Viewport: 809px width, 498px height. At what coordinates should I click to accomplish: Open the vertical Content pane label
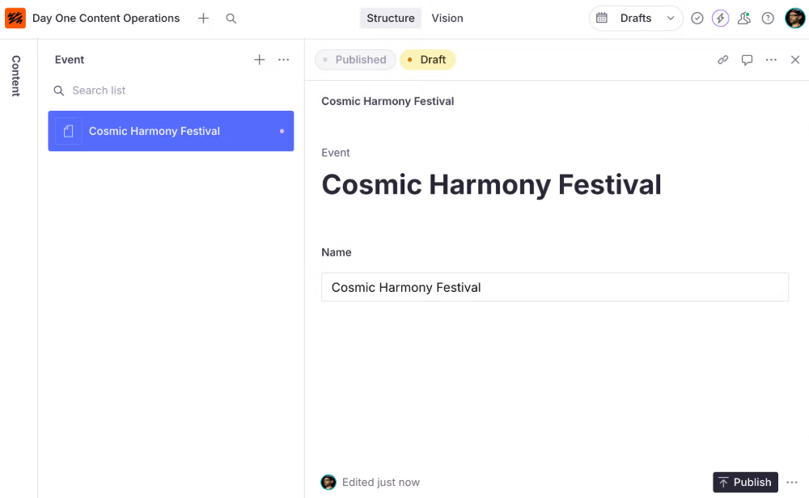tap(16, 76)
